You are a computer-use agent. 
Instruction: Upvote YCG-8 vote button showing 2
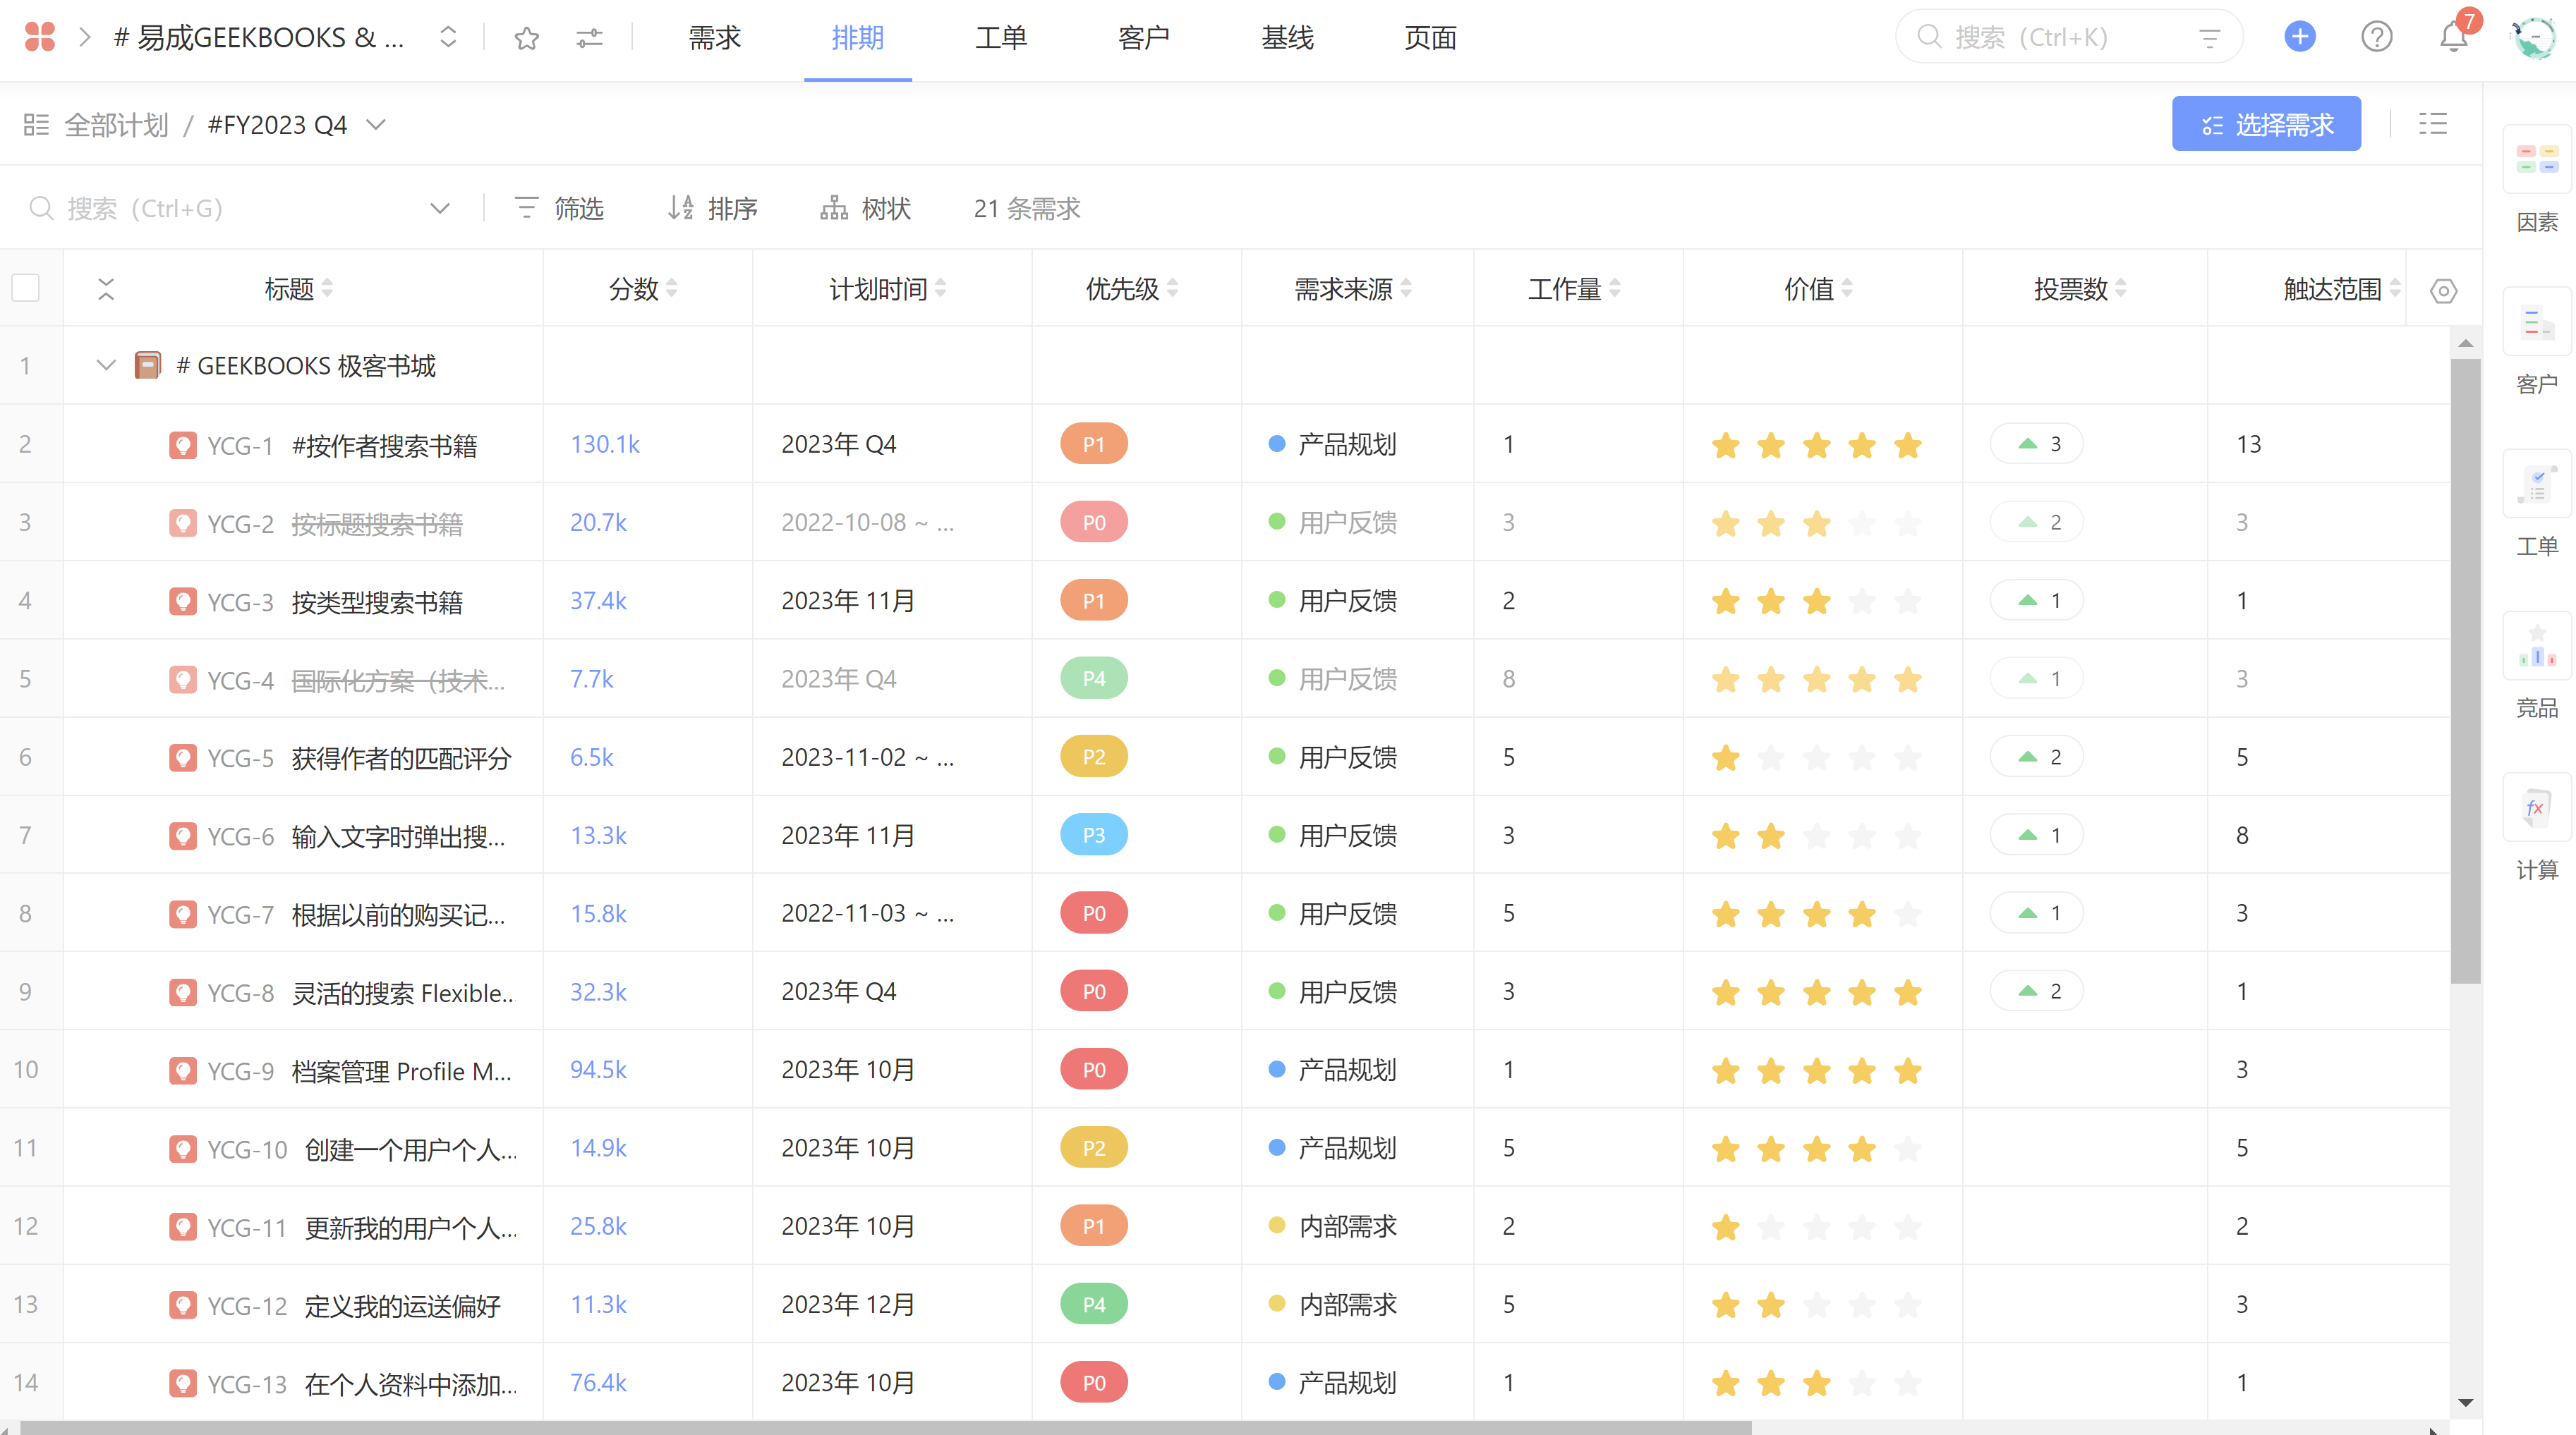[x=2036, y=991]
